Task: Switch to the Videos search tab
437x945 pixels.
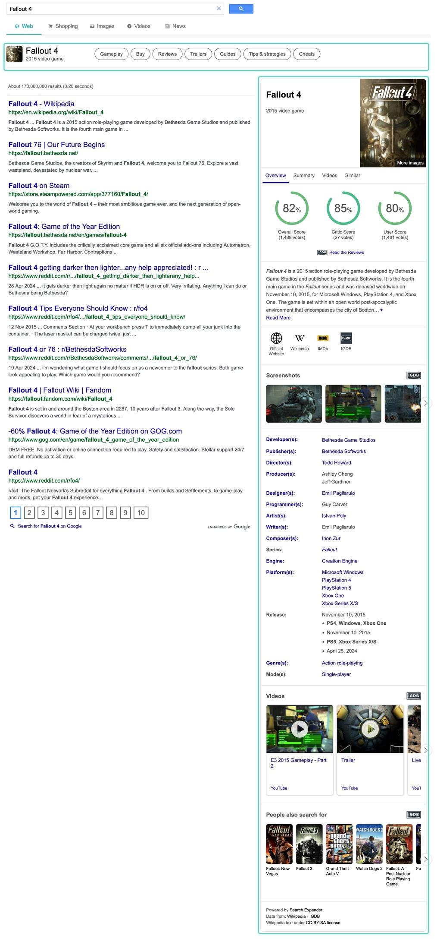Action: (x=139, y=26)
